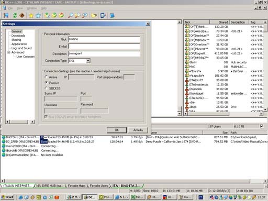Image resolution: width=268 pixels, height=201 pixels.
Task: Close the Settings dialog with X
Action: pos(148,24)
